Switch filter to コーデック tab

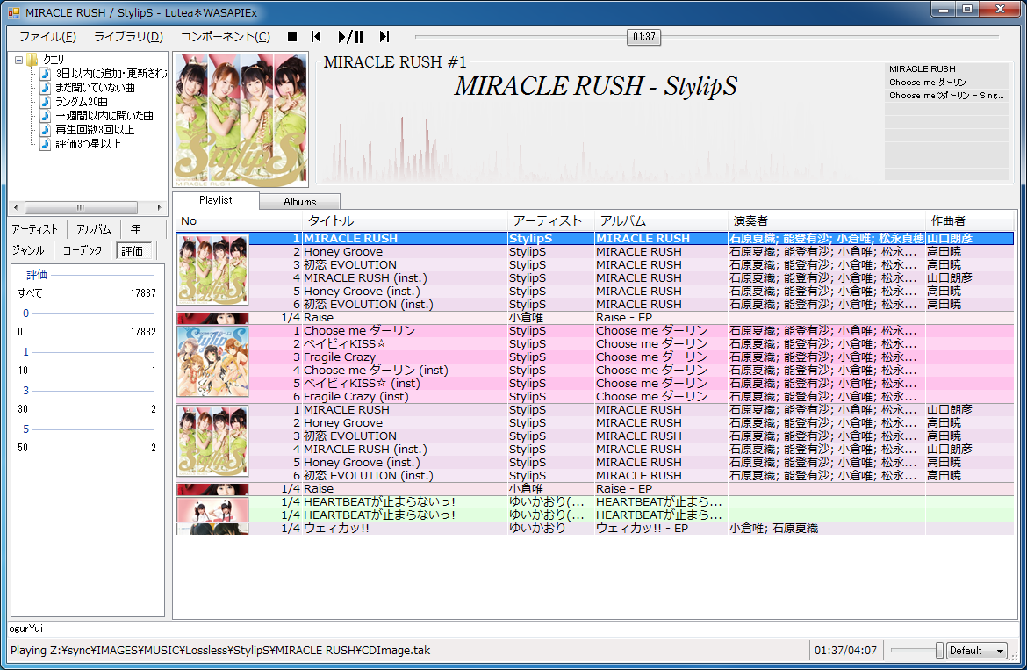point(83,250)
